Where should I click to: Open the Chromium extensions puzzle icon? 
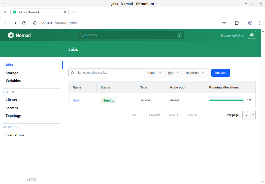click(x=237, y=23)
